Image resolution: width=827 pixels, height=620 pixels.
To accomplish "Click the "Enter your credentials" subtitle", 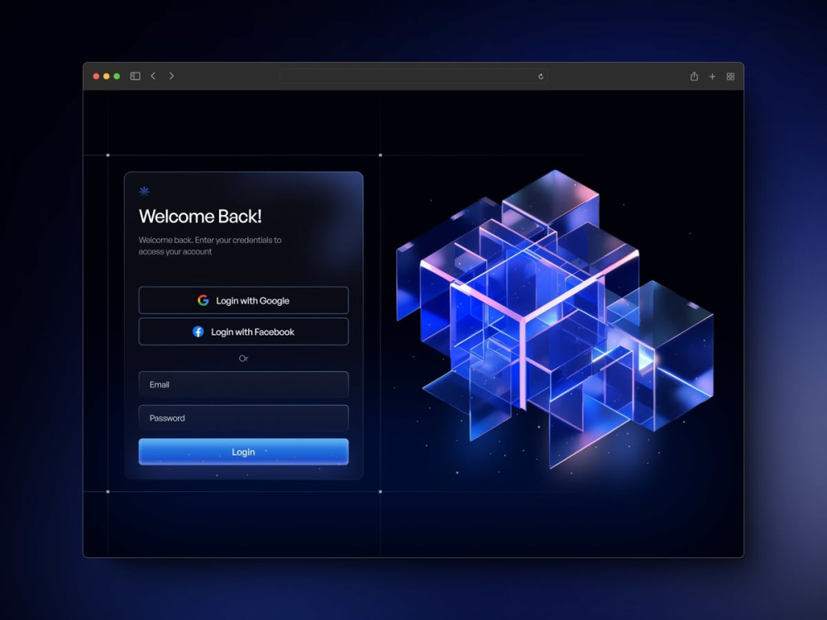I will pos(210,246).
